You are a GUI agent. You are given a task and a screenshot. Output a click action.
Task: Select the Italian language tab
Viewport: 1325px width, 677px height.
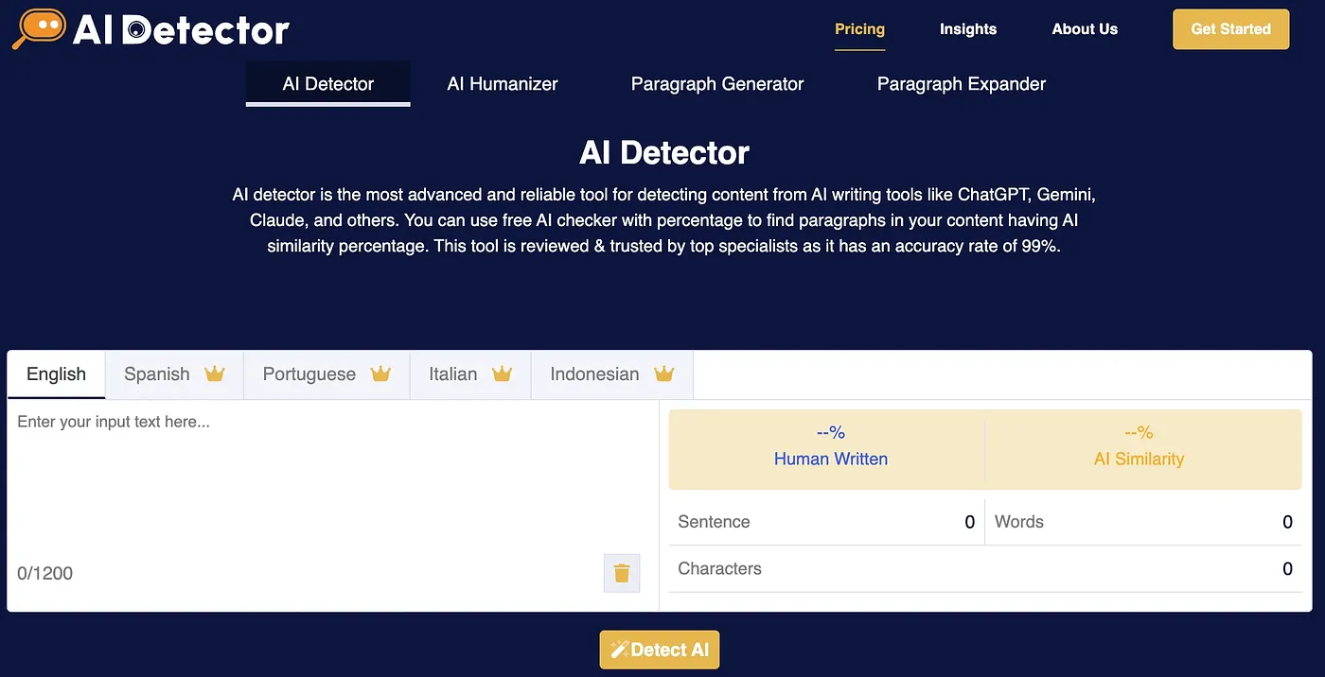coord(470,374)
